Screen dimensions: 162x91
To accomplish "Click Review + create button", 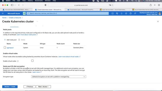I will tap(10, 87).
